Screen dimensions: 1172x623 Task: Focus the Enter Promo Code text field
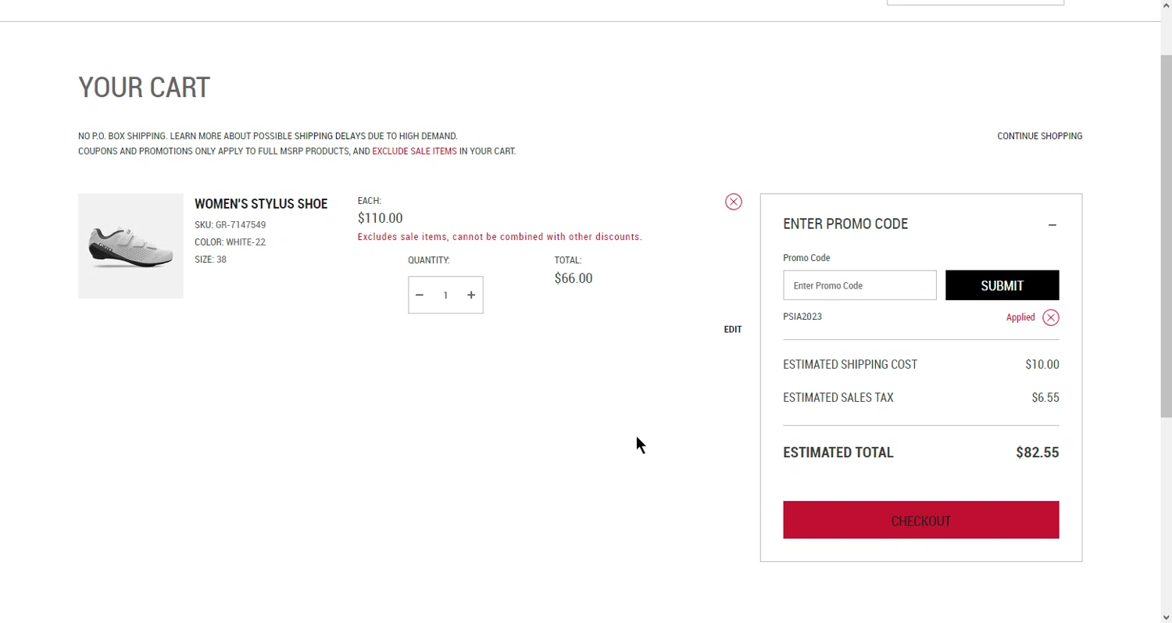pyautogui.click(x=859, y=285)
